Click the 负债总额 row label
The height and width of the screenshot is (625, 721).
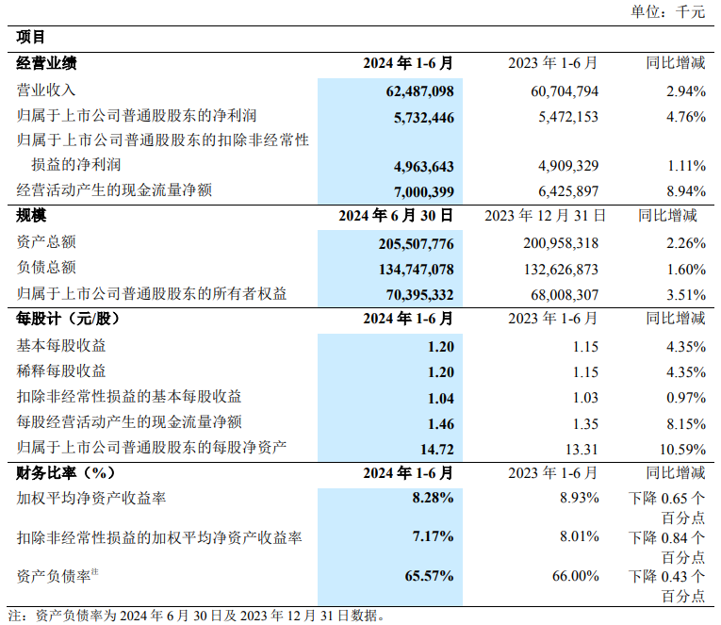[x=46, y=267]
